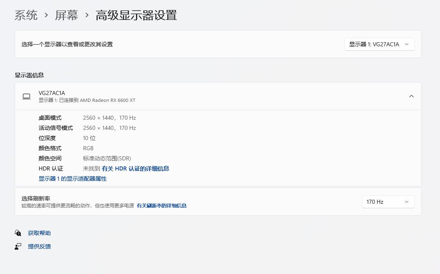The image size is (440, 274).
Task: Open the display selector showing 显示器 1: VG27AC1A
Action: pos(379,44)
